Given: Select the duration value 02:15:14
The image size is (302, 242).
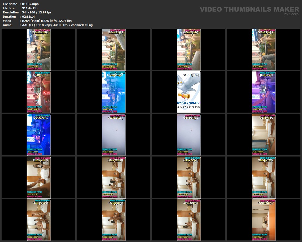Looking at the screenshot, I should tap(28, 17).
